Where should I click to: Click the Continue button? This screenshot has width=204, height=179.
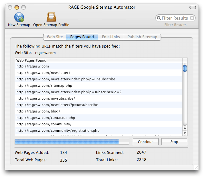tap(146, 142)
